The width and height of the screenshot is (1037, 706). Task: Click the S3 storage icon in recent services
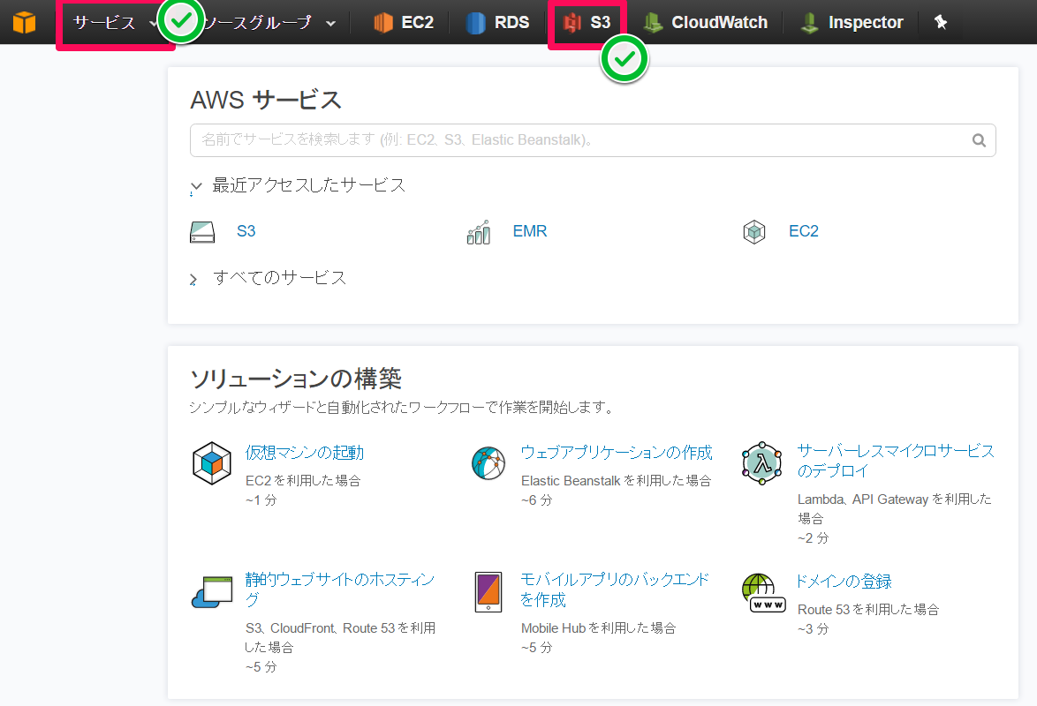(202, 232)
